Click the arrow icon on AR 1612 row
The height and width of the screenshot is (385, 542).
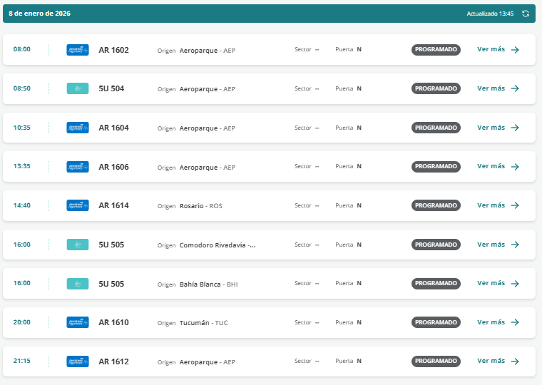tap(515, 361)
